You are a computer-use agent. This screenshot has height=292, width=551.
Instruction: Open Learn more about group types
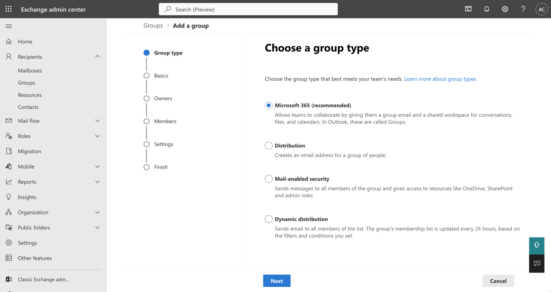click(440, 79)
